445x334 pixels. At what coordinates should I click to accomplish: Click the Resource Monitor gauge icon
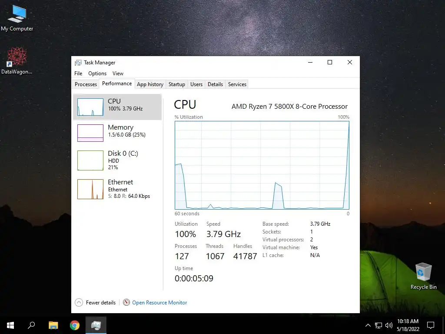[x=126, y=303]
